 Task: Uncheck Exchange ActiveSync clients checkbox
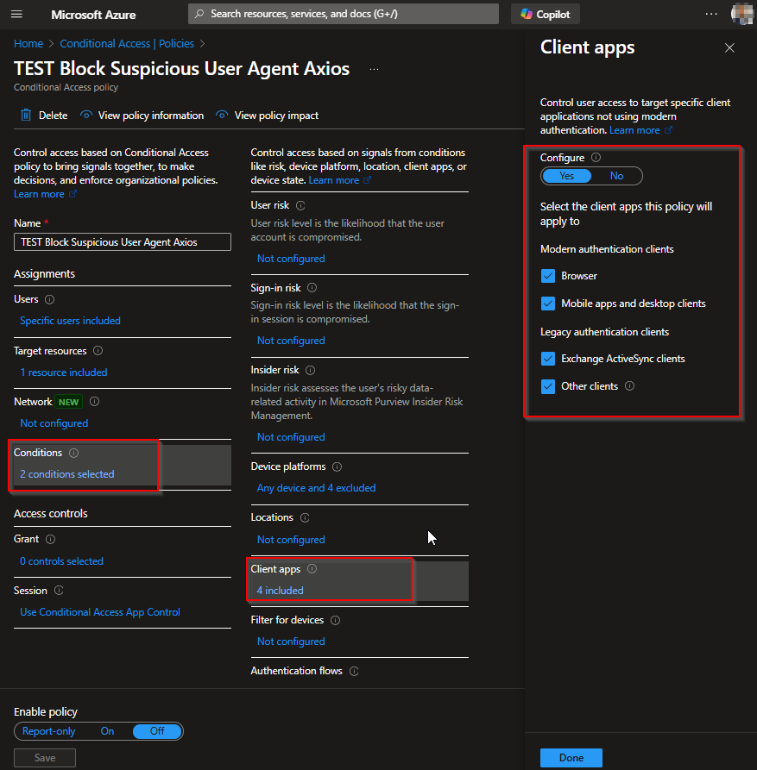point(548,360)
